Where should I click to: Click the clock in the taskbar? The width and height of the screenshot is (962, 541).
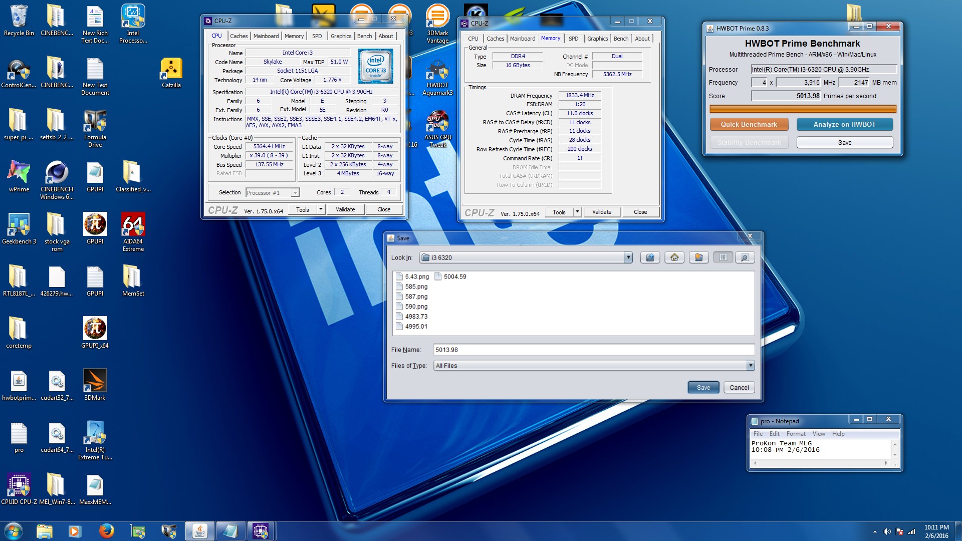click(x=936, y=531)
